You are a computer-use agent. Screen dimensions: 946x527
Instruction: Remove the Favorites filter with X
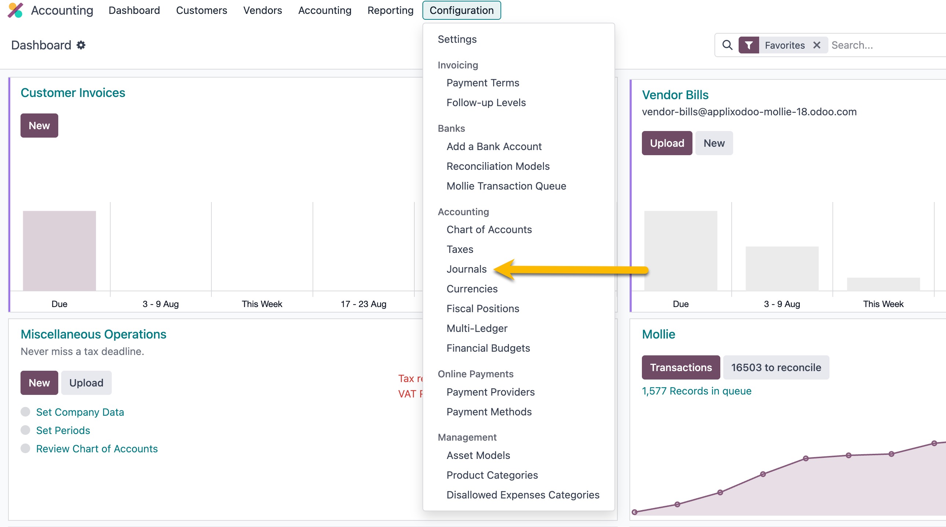pyautogui.click(x=816, y=45)
